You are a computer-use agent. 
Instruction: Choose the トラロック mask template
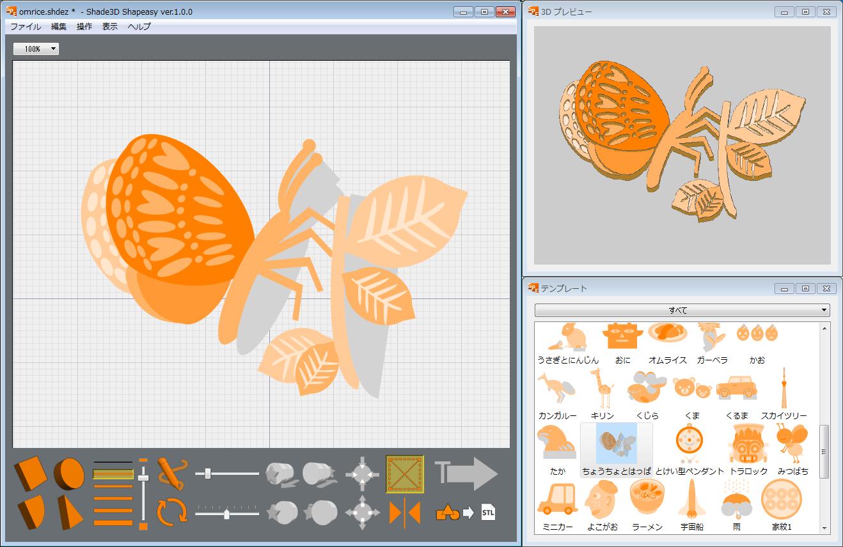pos(748,451)
